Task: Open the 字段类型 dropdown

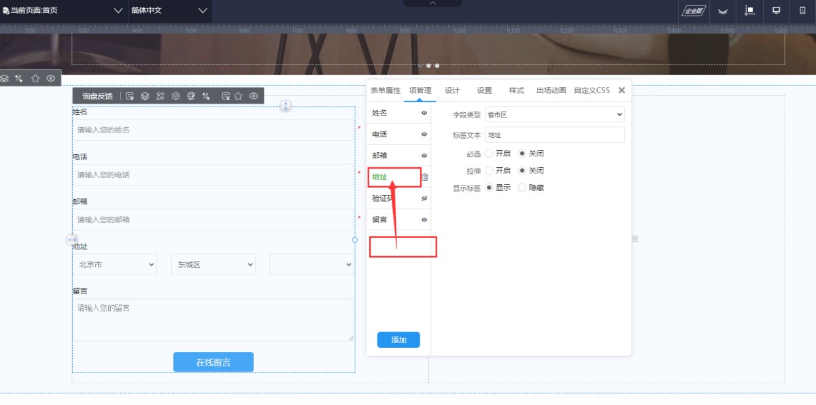Action: pyautogui.click(x=554, y=115)
